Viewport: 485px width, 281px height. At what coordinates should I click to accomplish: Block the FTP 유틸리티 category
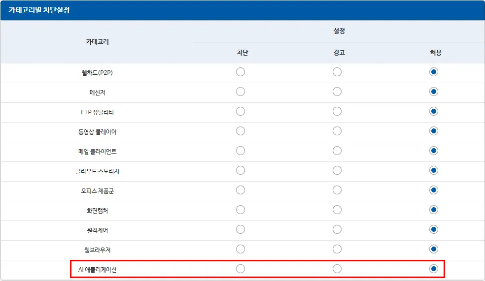pos(241,111)
